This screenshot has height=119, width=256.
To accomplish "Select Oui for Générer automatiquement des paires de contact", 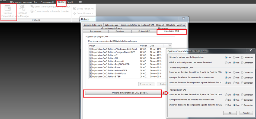I will point(226,63).
